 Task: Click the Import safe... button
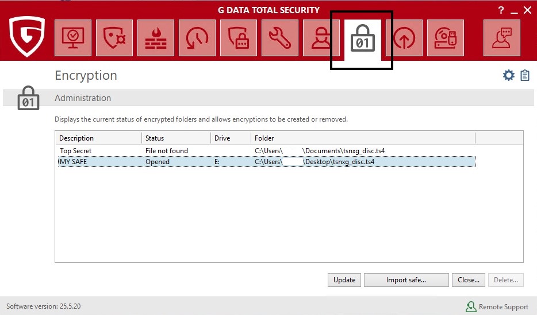click(x=406, y=280)
